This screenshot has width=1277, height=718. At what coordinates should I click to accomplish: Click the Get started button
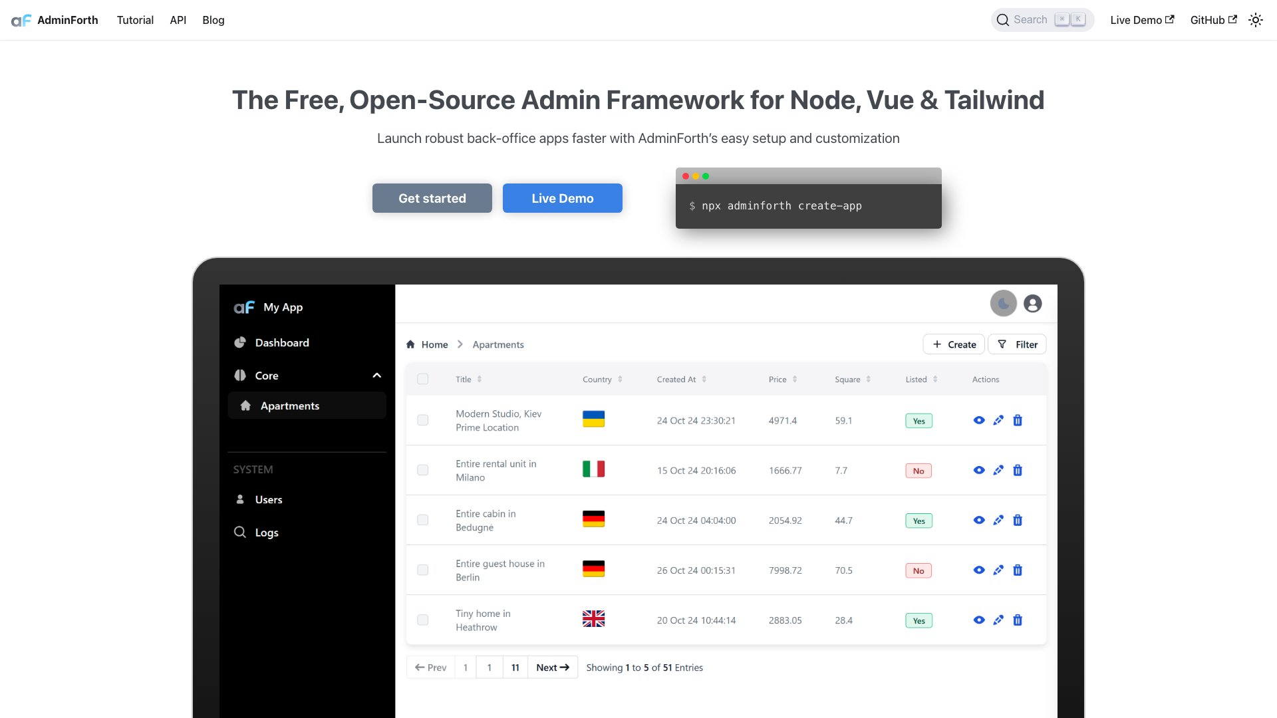(x=432, y=198)
